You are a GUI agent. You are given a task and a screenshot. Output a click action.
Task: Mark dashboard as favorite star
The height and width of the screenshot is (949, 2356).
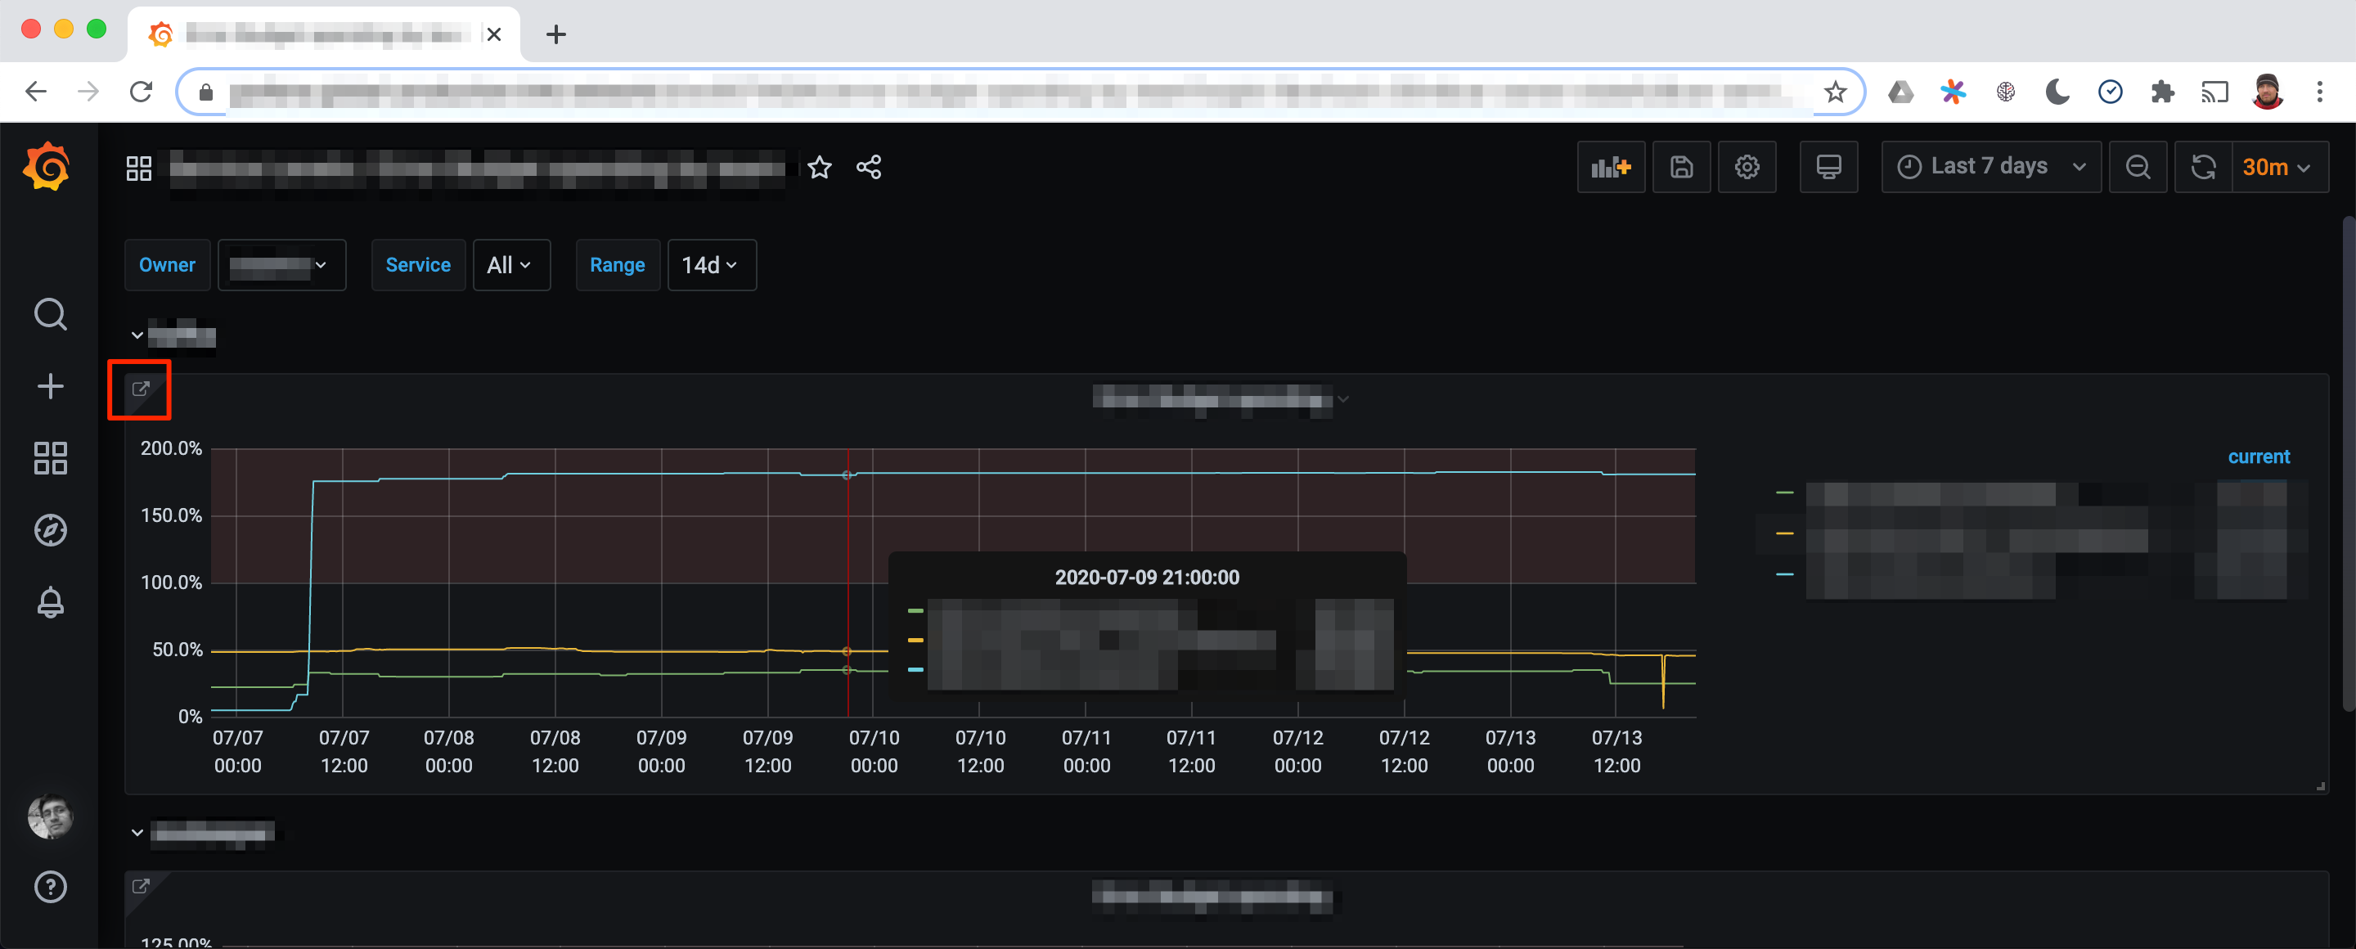820,168
